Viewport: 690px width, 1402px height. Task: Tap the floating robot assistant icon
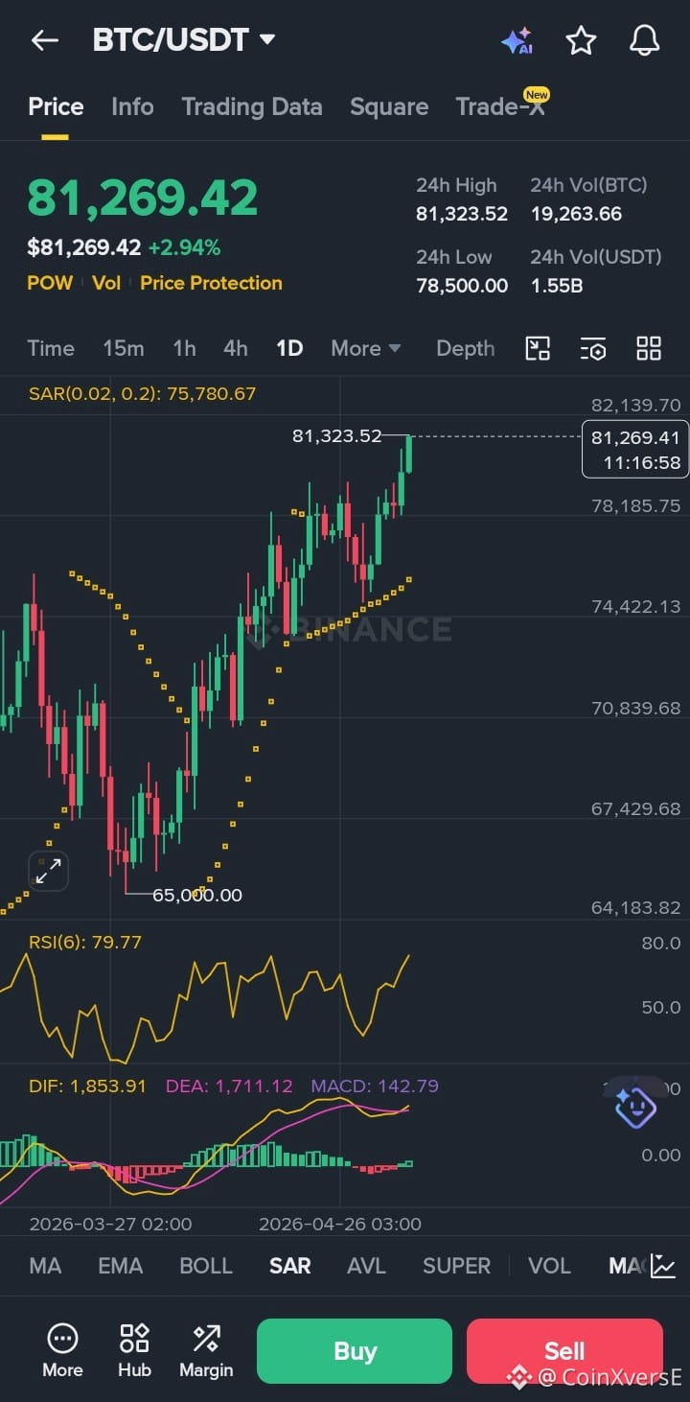634,1107
